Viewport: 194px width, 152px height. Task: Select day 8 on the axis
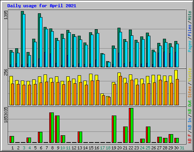point(52,148)
